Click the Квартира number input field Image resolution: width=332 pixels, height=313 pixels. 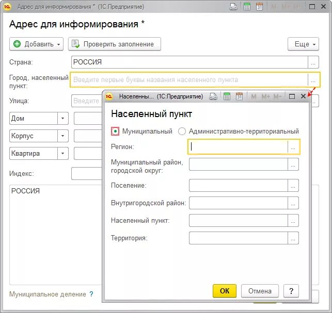(x=88, y=153)
